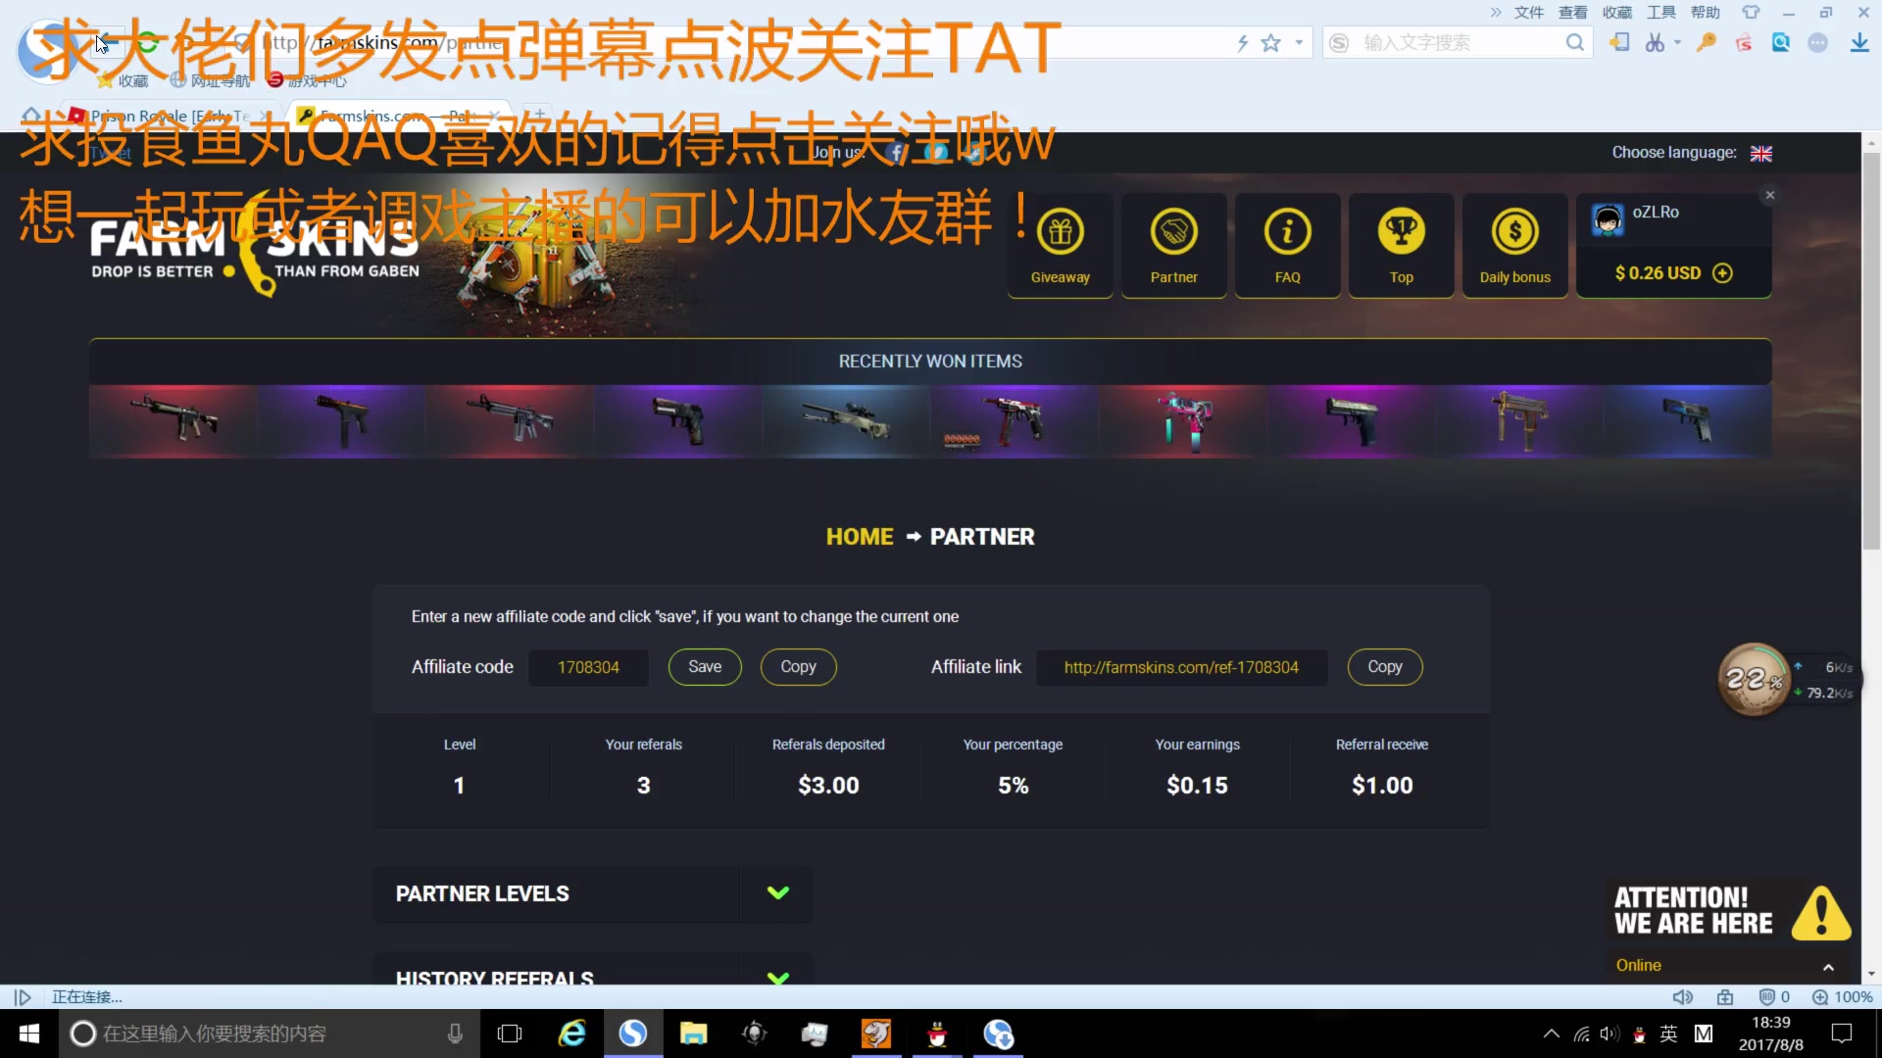The image size is (1882, 1058).
Task: Click the 游戏中心 bookmark
Action: click(x=307, y=80)
